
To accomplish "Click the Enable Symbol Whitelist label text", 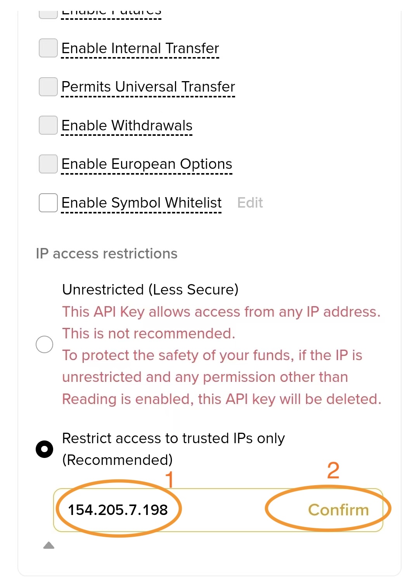I will (x=141, y=202).
